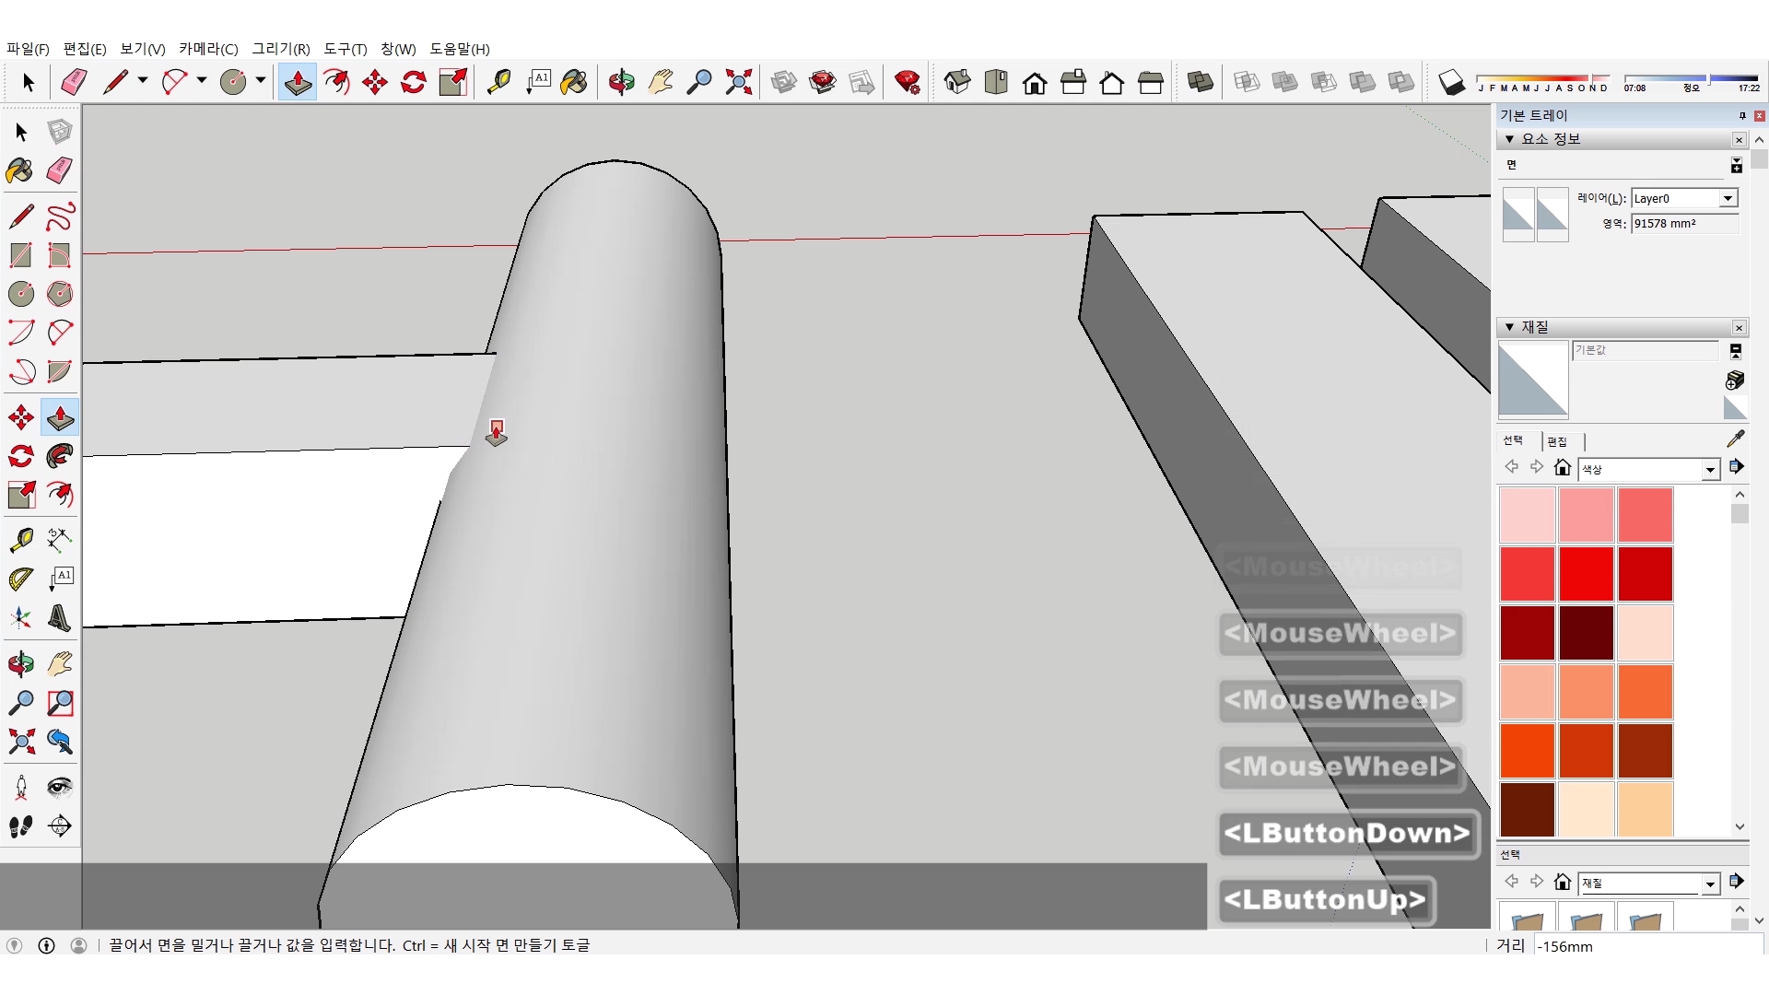
Task: Open the 도움말(H) help menu
Action: tap(459, 49)
